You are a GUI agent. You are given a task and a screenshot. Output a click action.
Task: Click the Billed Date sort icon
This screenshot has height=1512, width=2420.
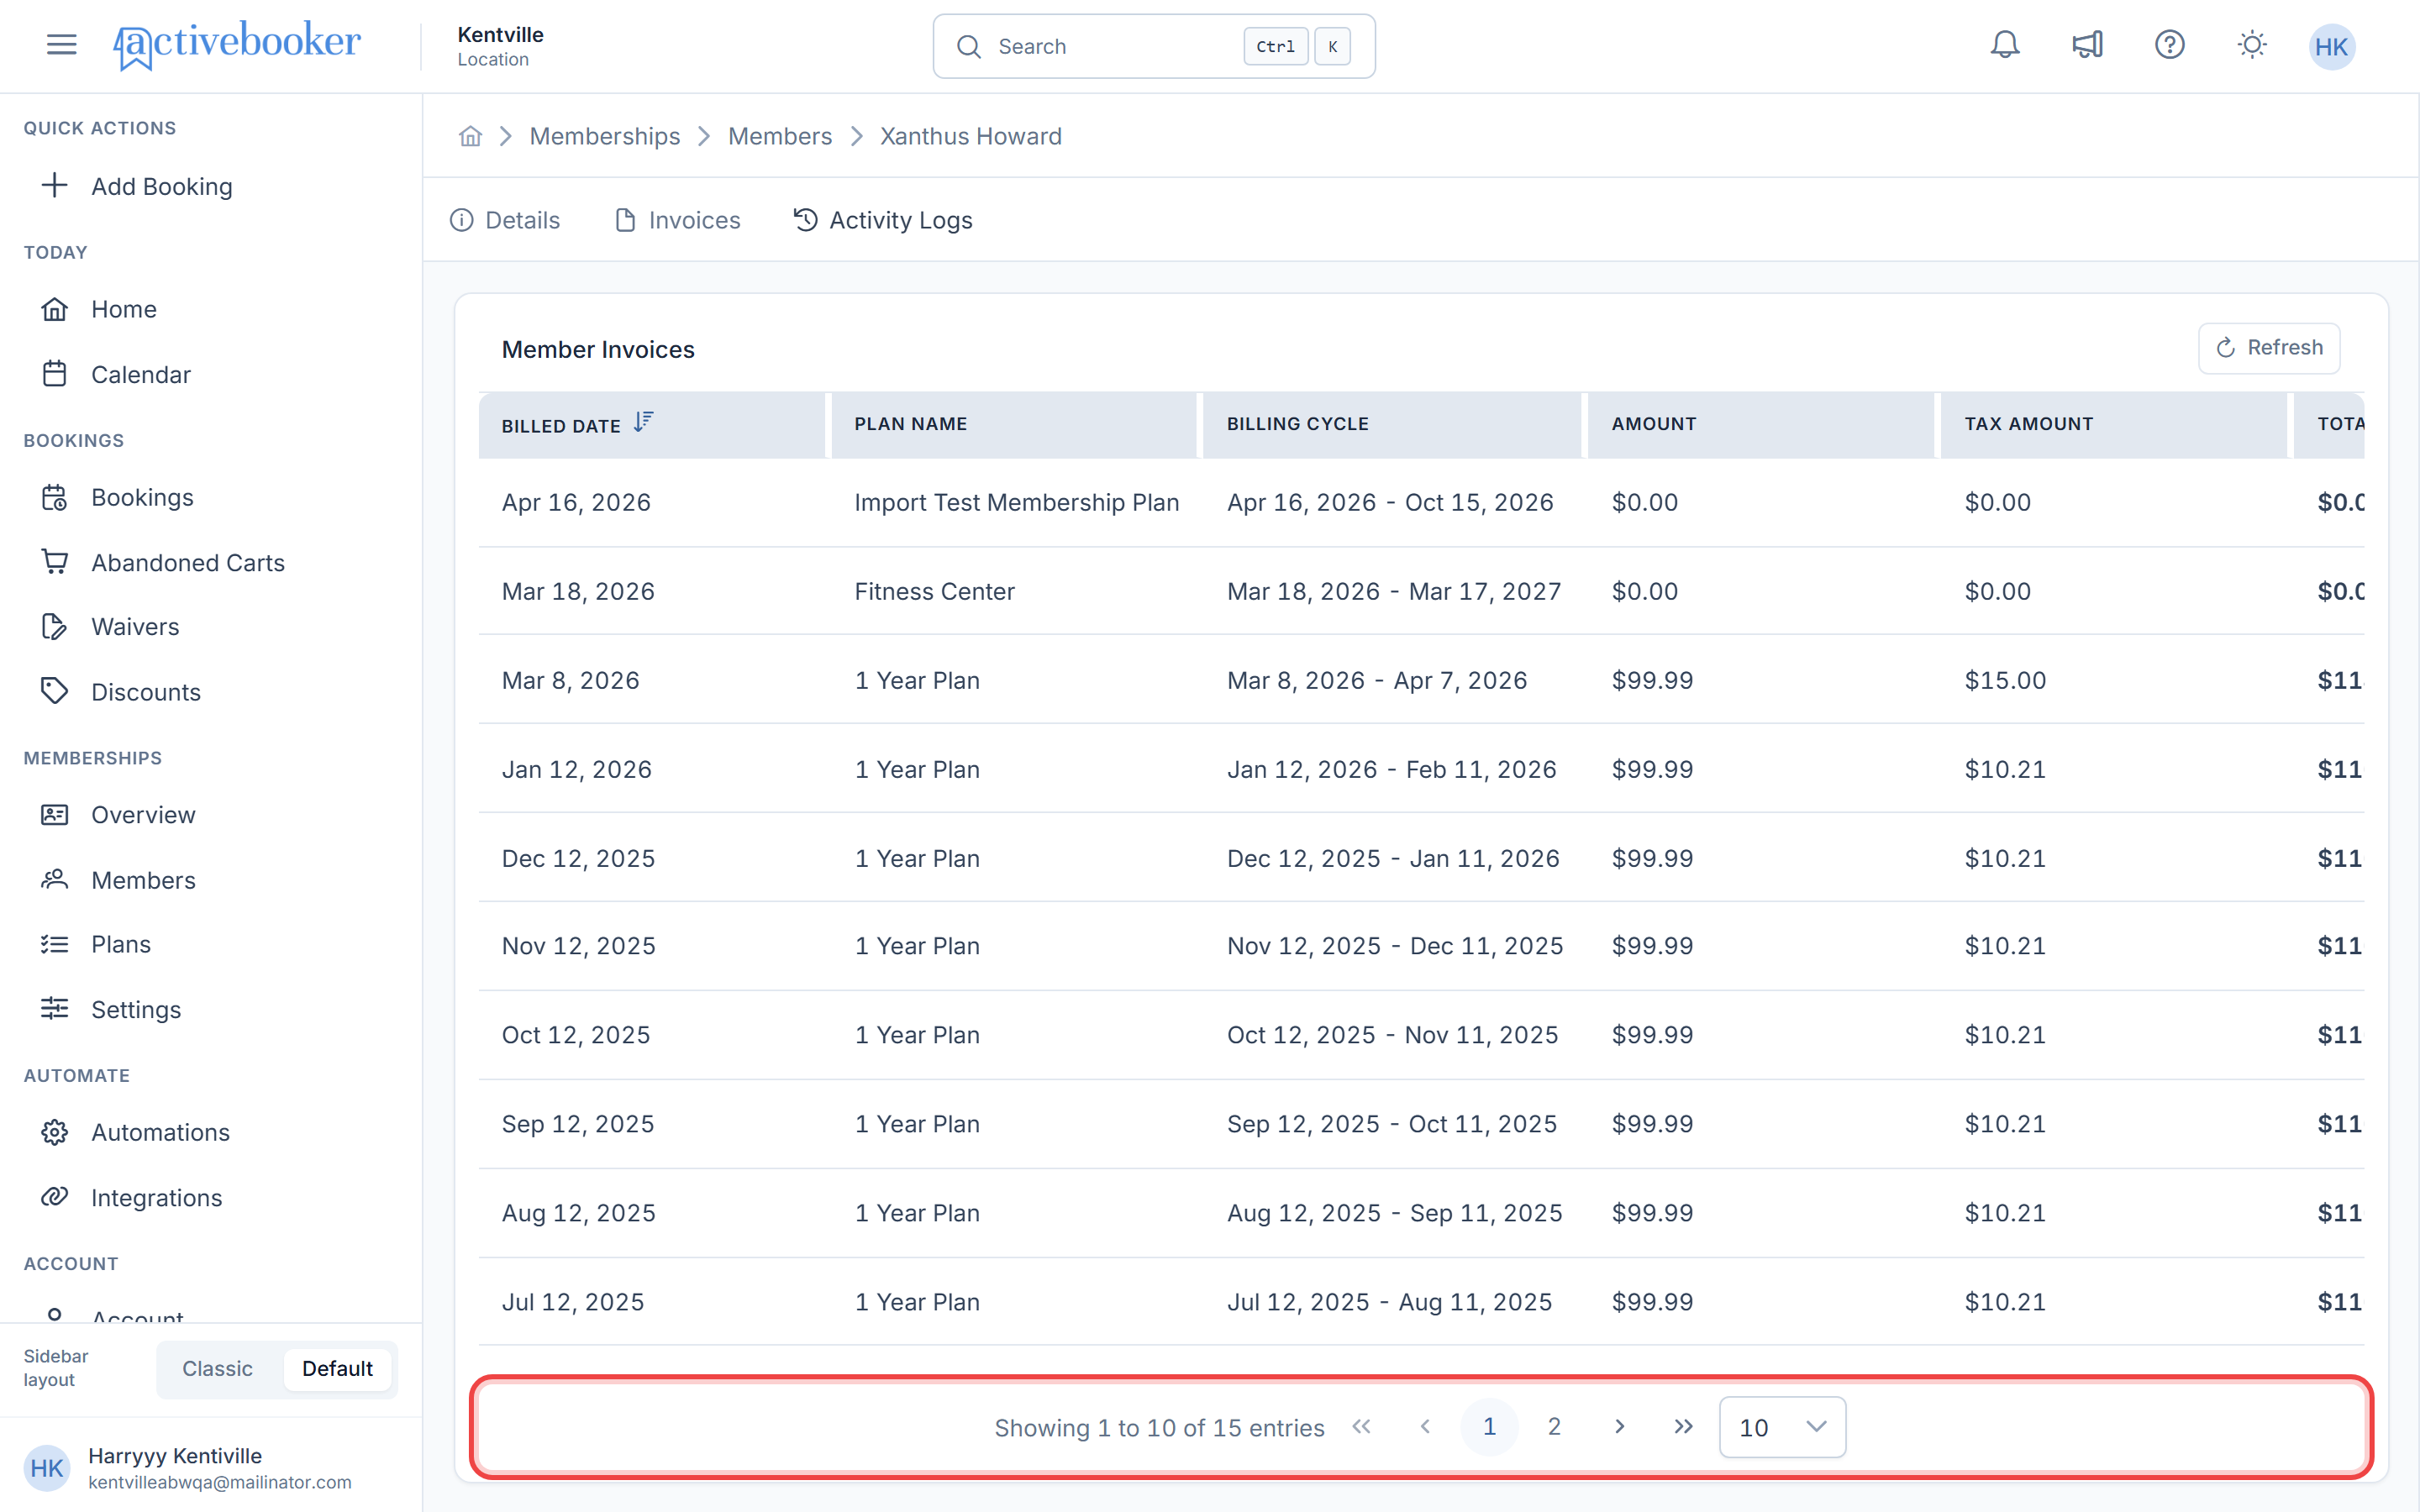tap(643, 423)
